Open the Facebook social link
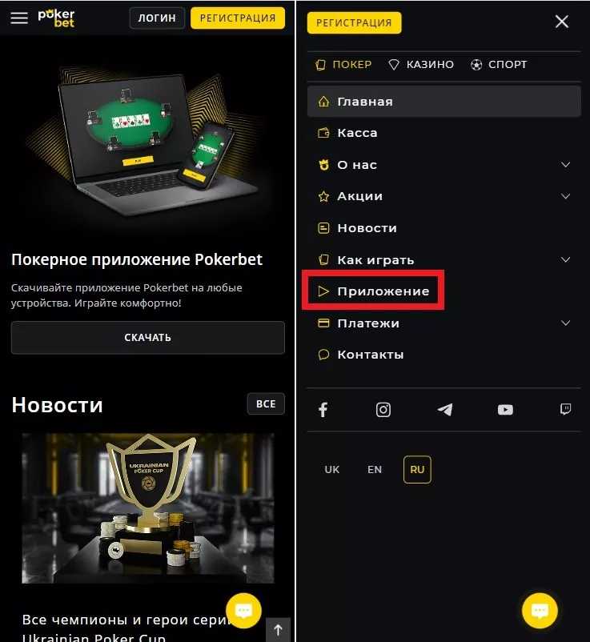This screenshot has width=590, height=642. coord(323,409)
